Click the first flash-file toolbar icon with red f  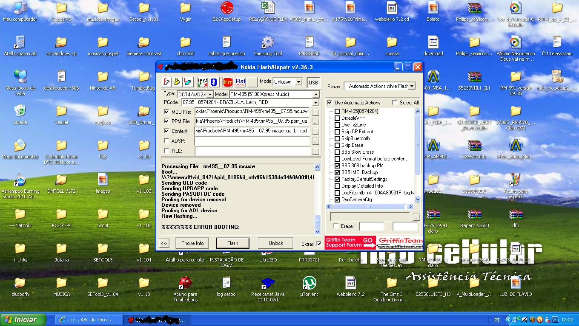click(167, 82)
